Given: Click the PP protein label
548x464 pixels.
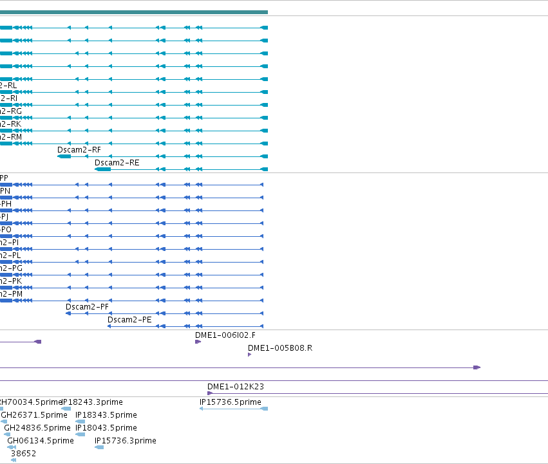Looking at the screenshot, I should click(x=5, y=178).
